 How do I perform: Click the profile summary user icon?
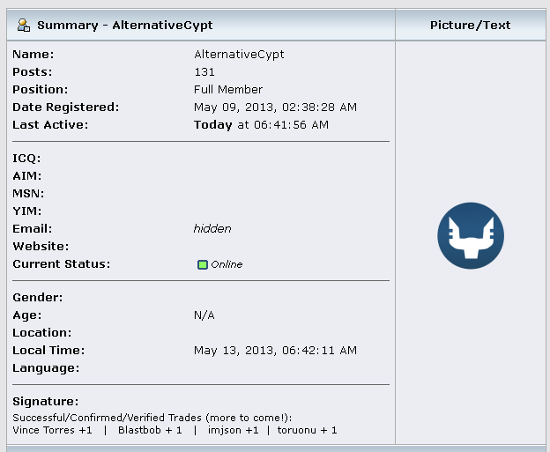(x=24, y=26)
